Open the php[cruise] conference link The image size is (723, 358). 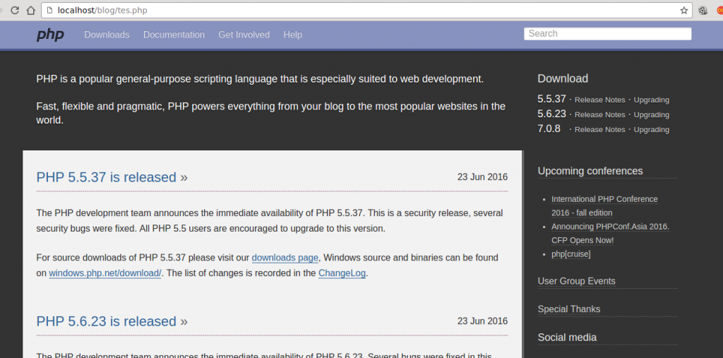(x=570, y=254)
